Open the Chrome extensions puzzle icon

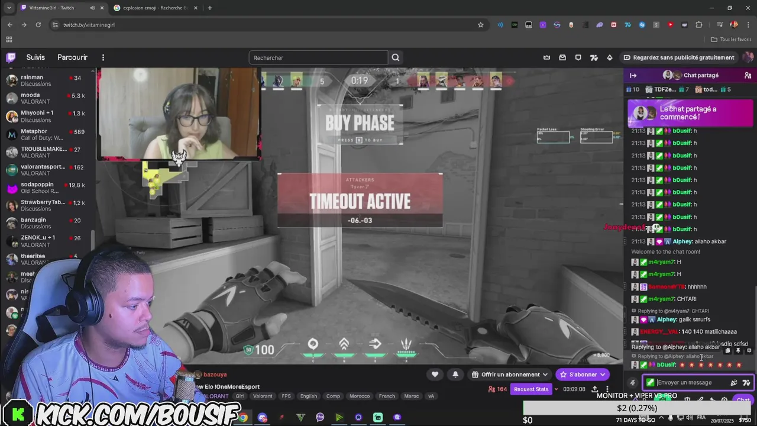click(699, 25)
